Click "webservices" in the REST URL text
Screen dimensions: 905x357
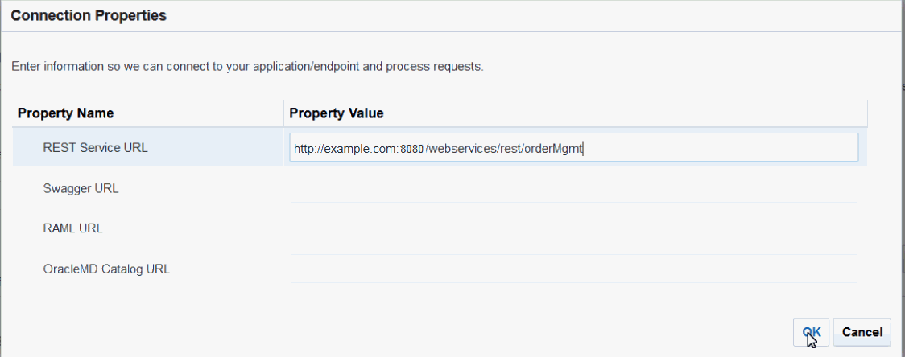(x=461, y=149)
